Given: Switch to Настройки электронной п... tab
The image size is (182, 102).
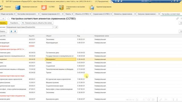Looking at the screenshot, I should pos(27,14).
